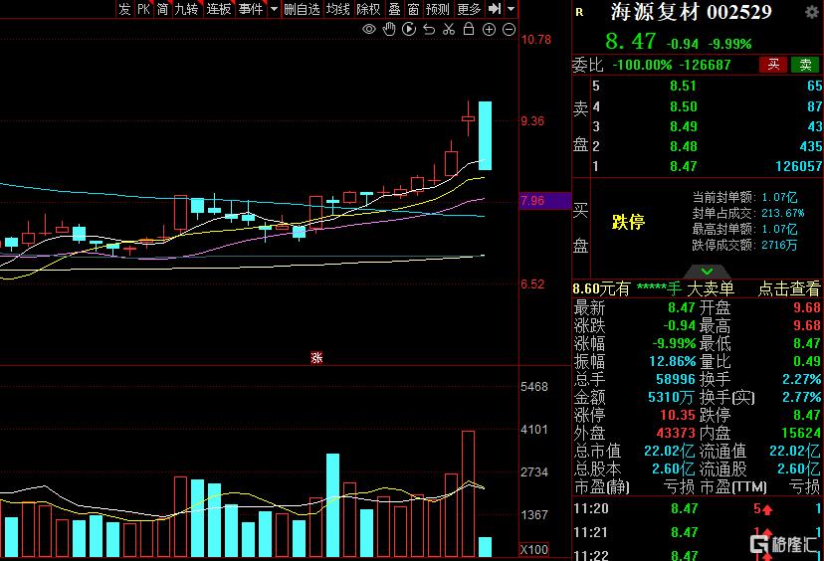Click the 11:20 tick trade row

[x=698, y=508]
